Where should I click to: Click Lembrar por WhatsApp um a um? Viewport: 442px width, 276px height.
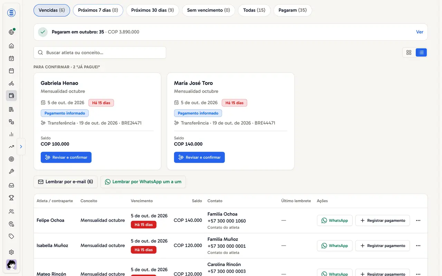pyautogui.click(x=143, y=182)
